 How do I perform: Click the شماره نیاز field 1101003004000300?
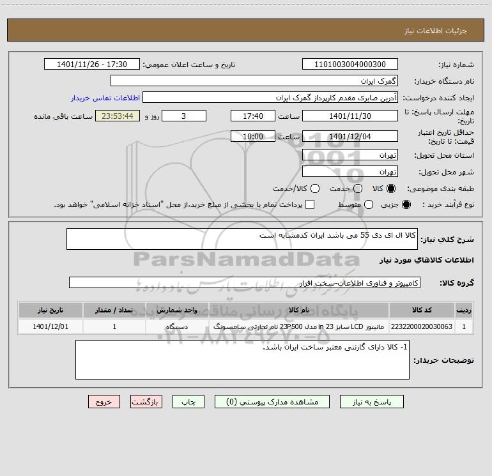[x=350, y=64]
